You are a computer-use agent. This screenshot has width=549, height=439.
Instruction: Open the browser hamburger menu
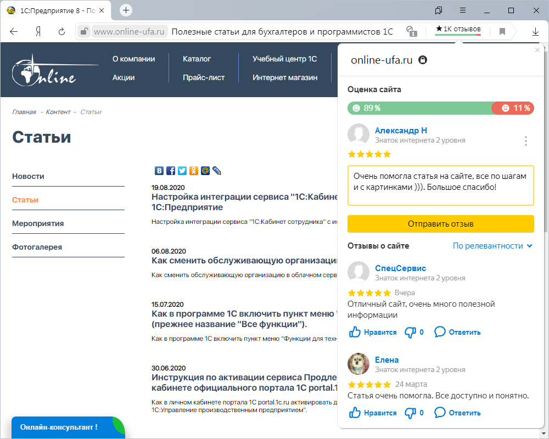pyautogui.click(x=462, y=10)
